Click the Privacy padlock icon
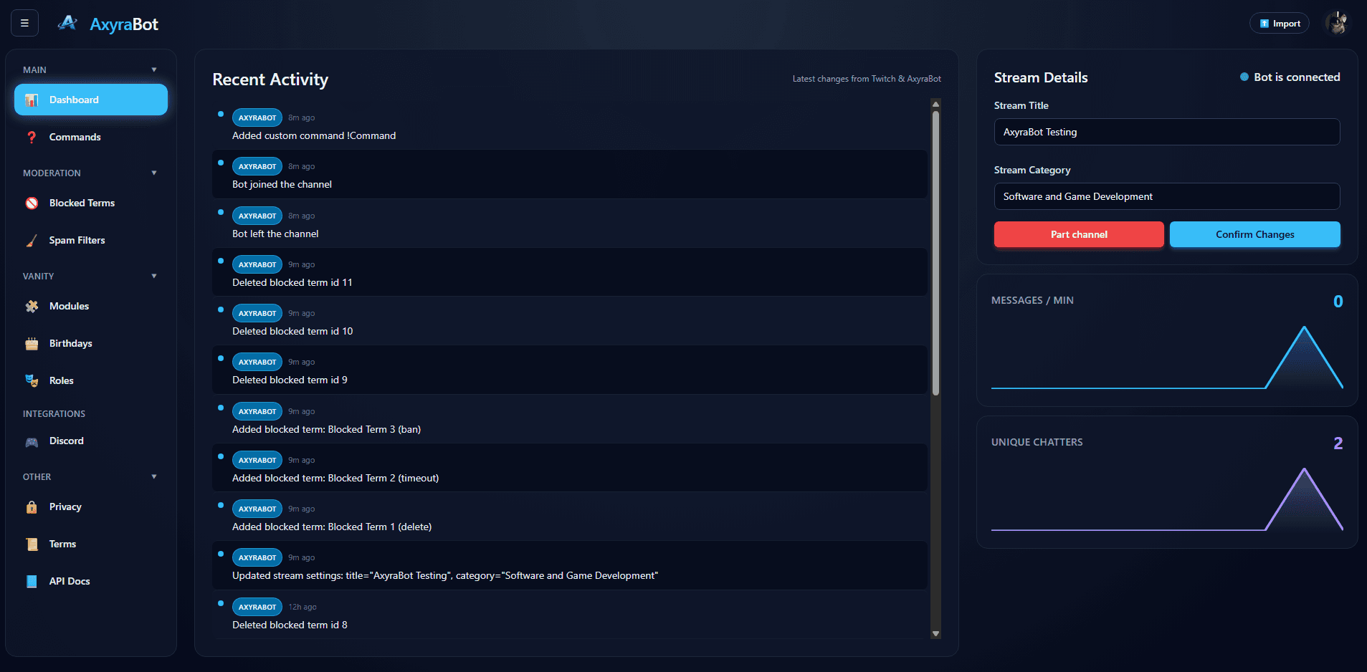1367x672 pixels. (x=32, y=507)
